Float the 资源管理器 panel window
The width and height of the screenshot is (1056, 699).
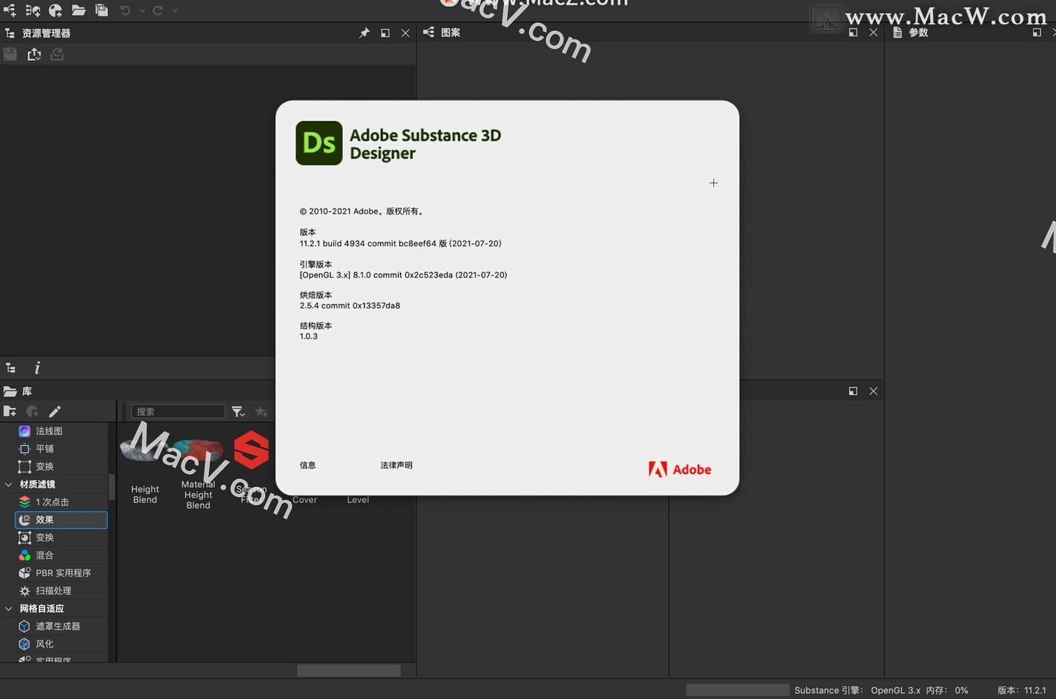(385, 33)
